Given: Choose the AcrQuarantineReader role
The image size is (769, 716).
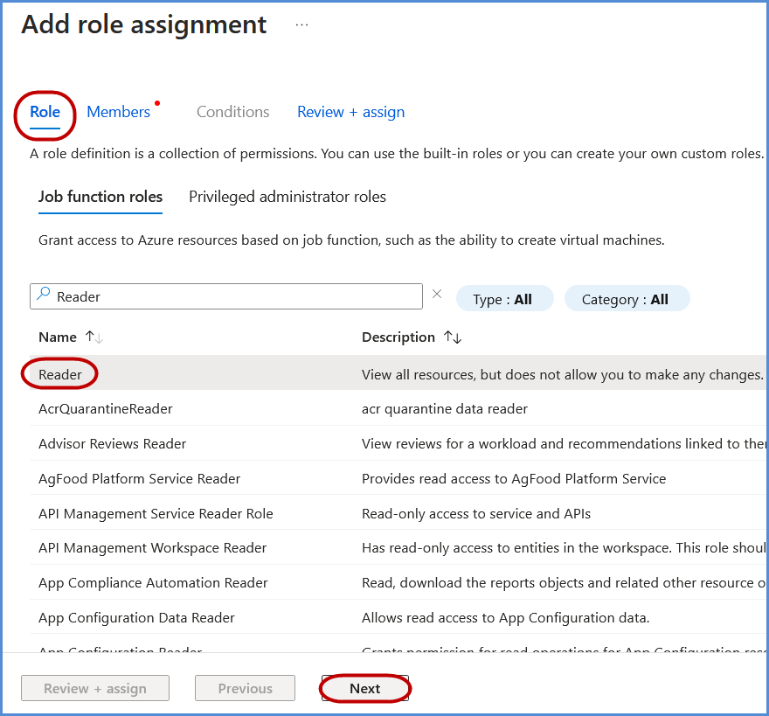Looking at the screenshot, I should pos(106,409).
